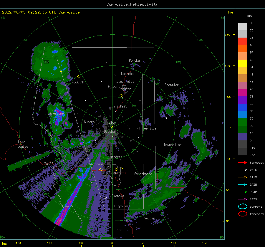Click the Stettler label on map
This screenshot has height=247, width=265.
point(172,85)
